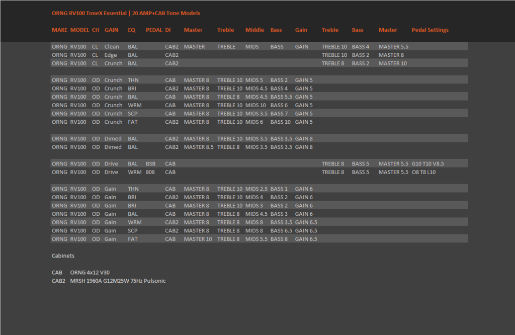Select the 'BASS 5.5' cell
Image resolution: width=515 pixels, height=335 pixels.
pos(281,97)
